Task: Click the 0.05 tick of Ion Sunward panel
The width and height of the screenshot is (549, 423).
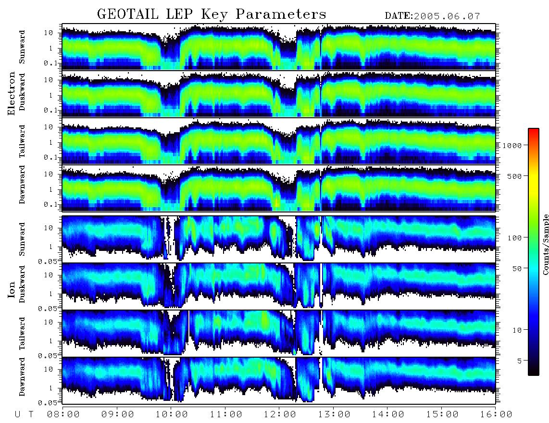Action: (48, 261)
